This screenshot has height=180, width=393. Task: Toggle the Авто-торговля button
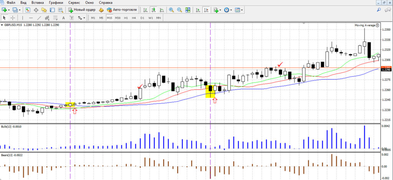tap(122, 10)
